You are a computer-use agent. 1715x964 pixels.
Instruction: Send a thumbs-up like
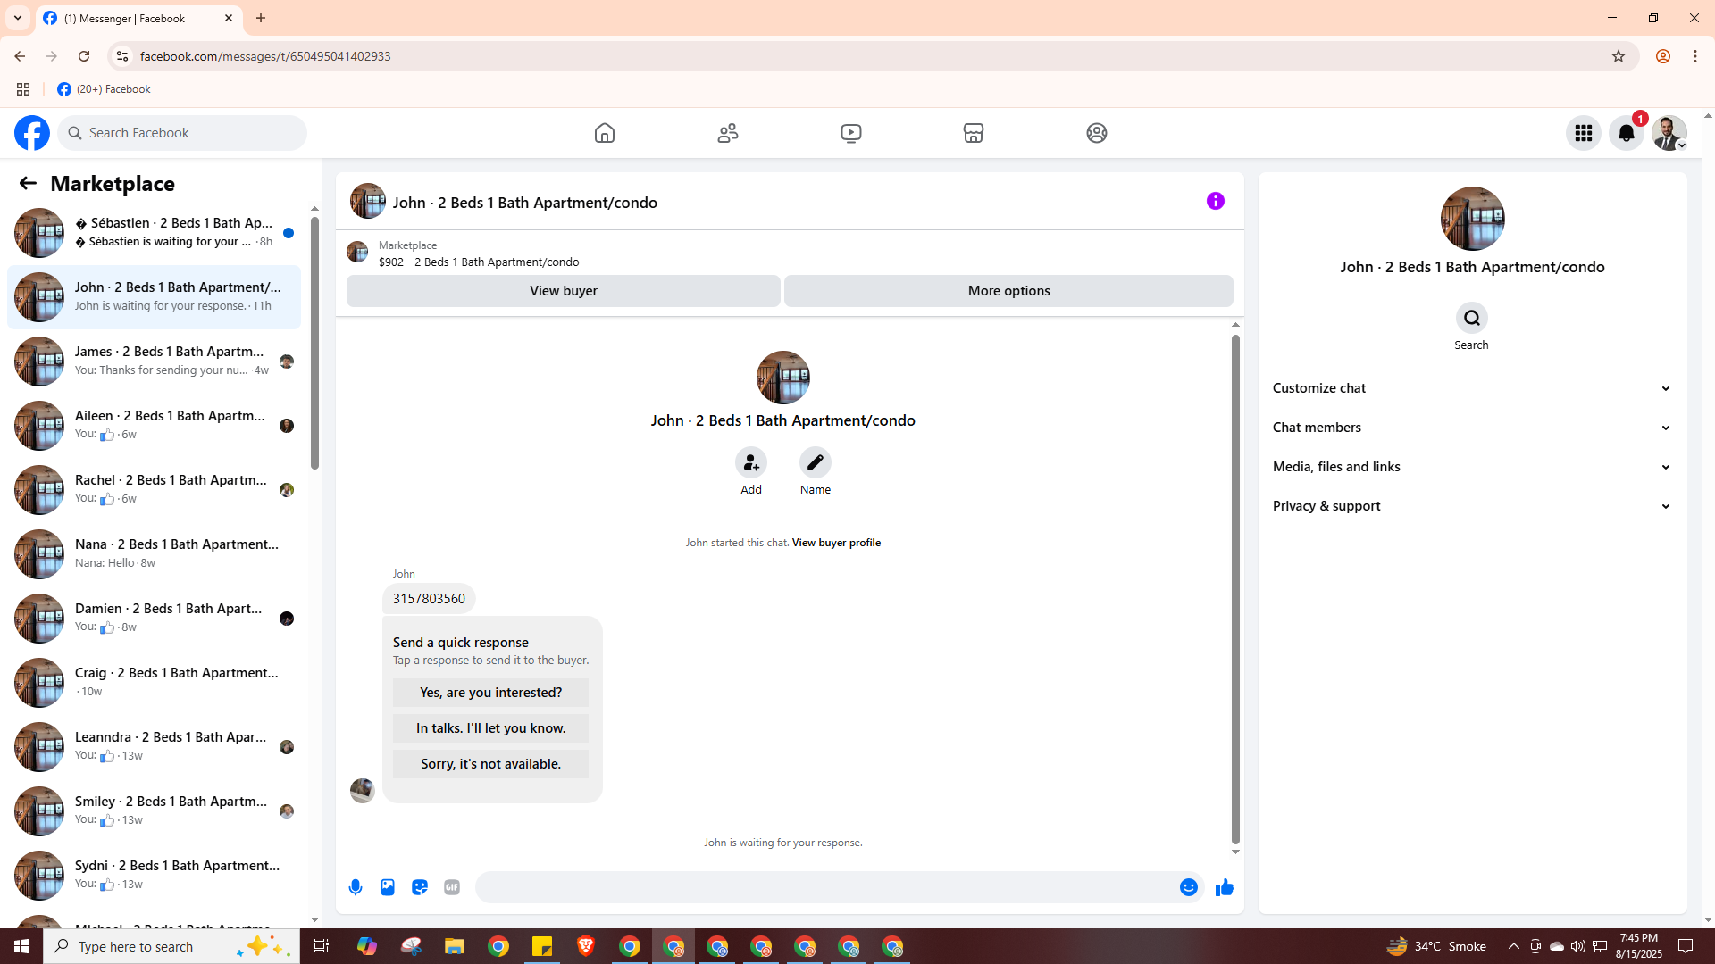click(x=1224, y=887)
